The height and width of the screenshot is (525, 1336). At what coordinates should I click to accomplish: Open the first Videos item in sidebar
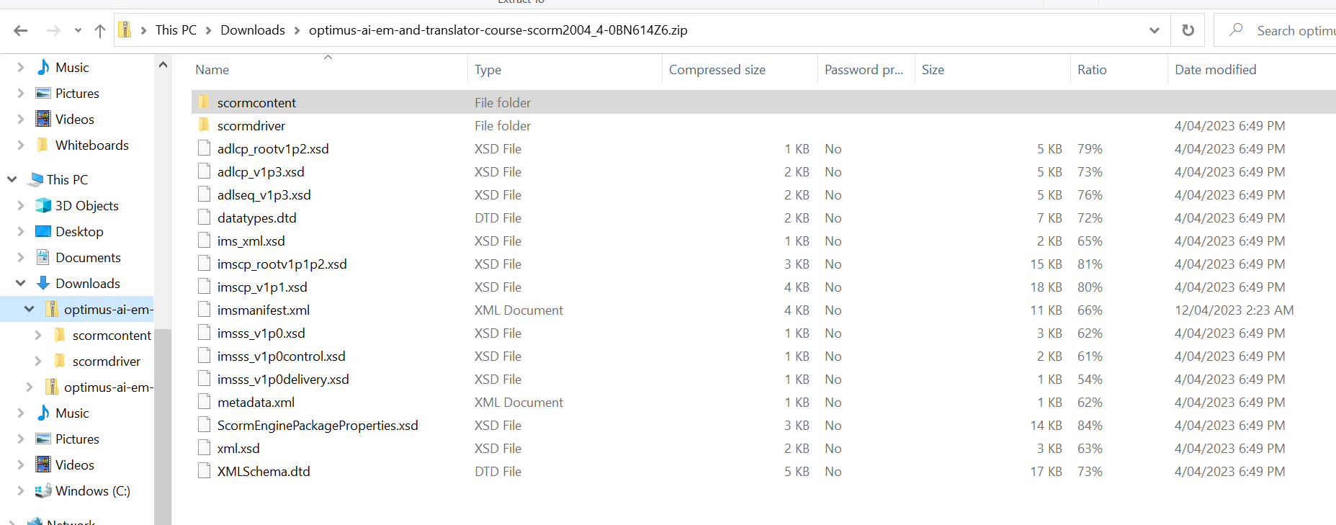(x=75, y=120)
